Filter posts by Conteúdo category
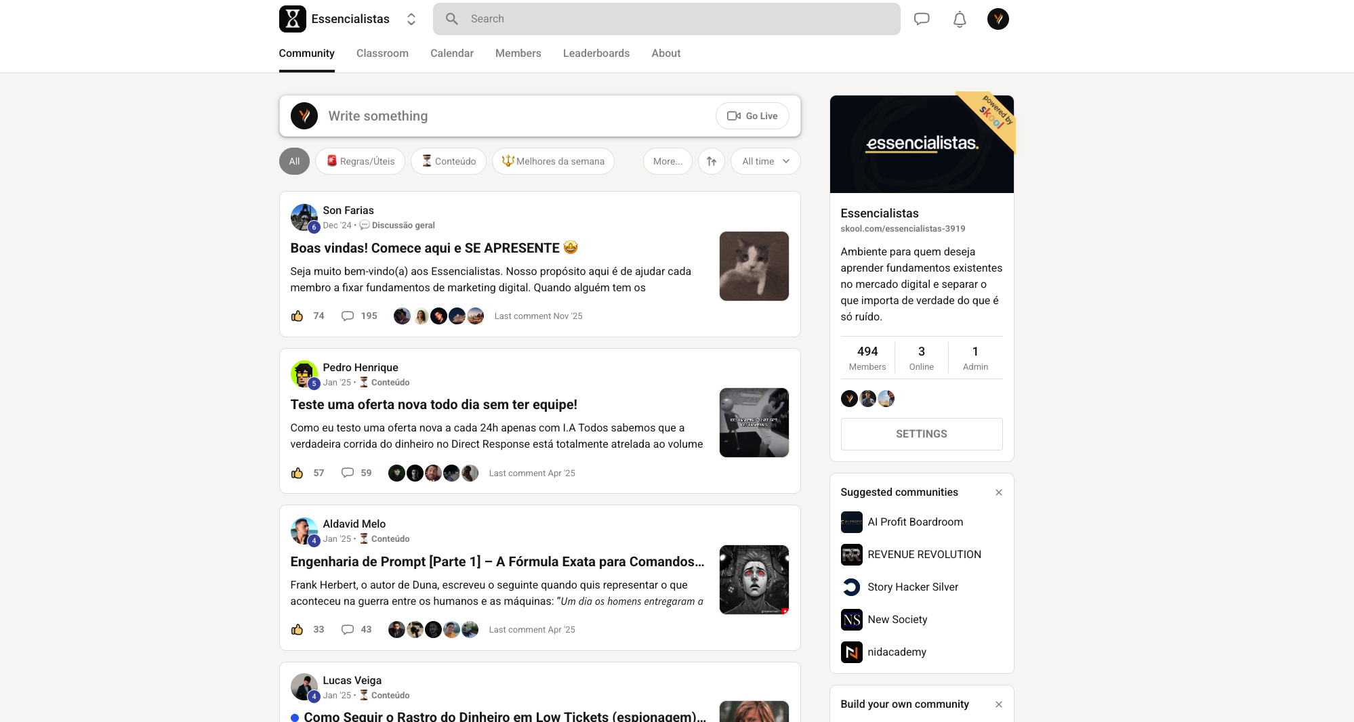The width and height of the screenshot is (1354, 722). pos(449,161)
